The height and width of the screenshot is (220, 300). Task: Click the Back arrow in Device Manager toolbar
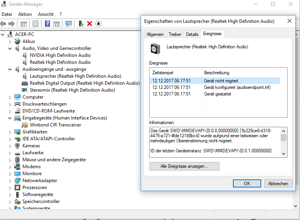click(x=3, y=24)
